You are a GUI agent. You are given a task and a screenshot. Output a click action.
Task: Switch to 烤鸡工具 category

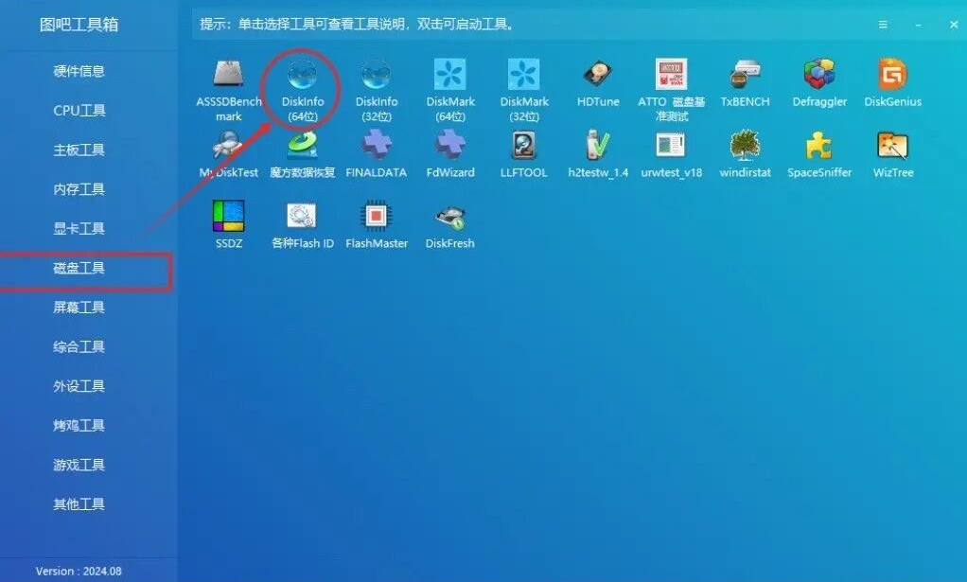79,426
